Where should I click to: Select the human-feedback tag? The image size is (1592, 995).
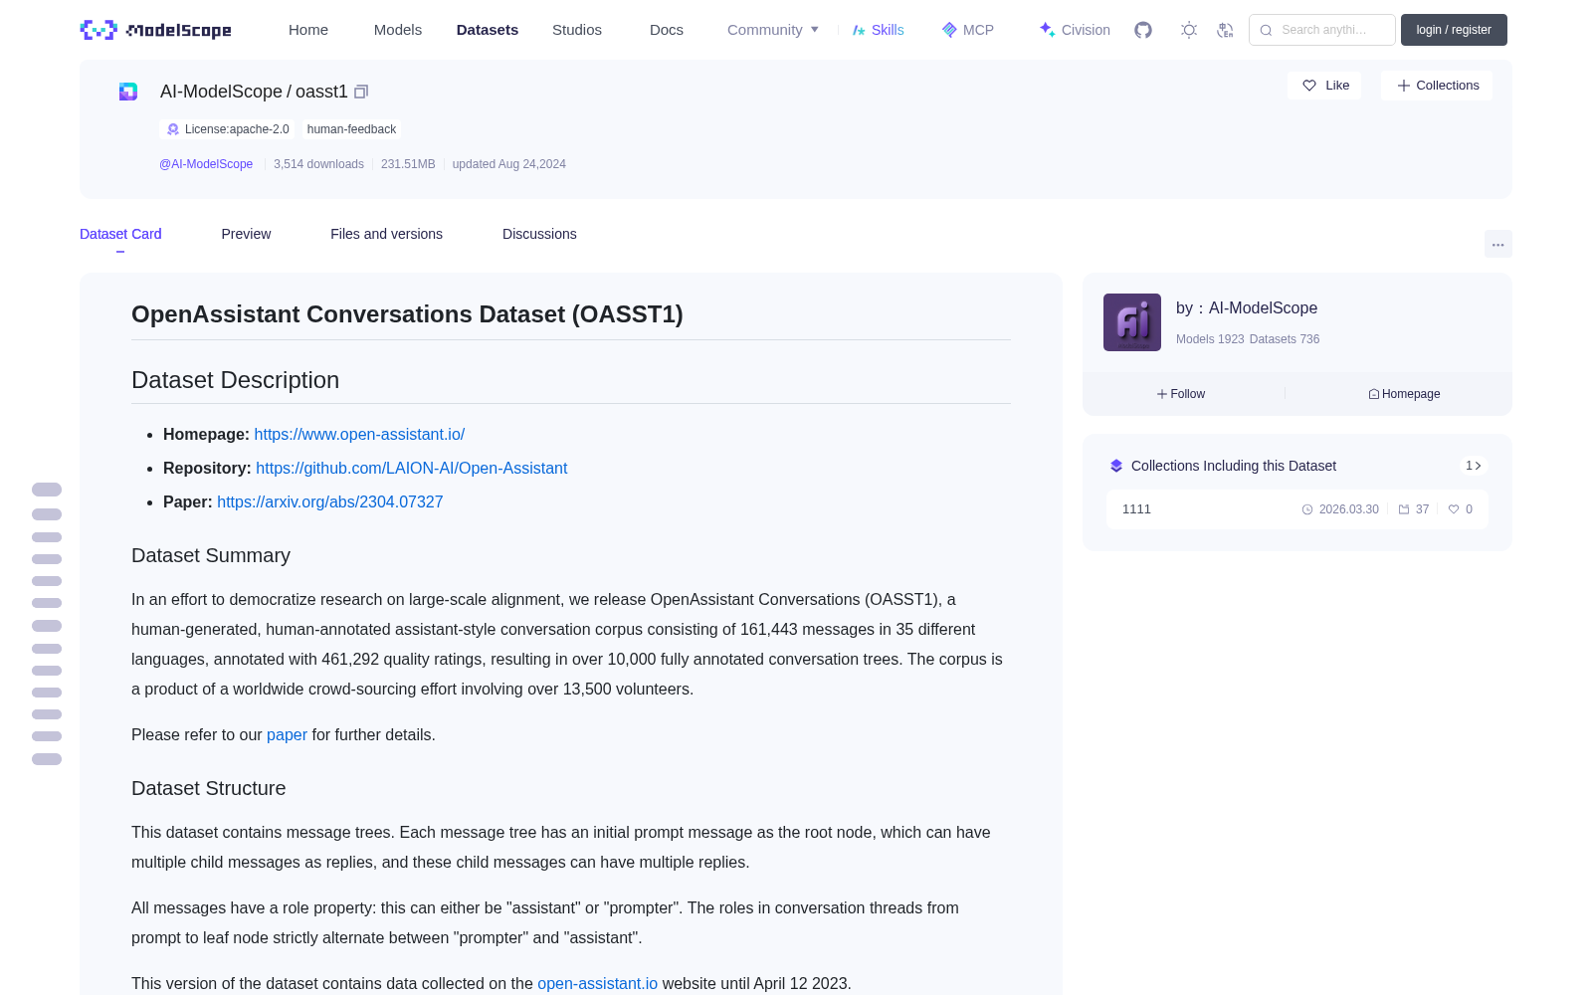click(x=351, y=129)
